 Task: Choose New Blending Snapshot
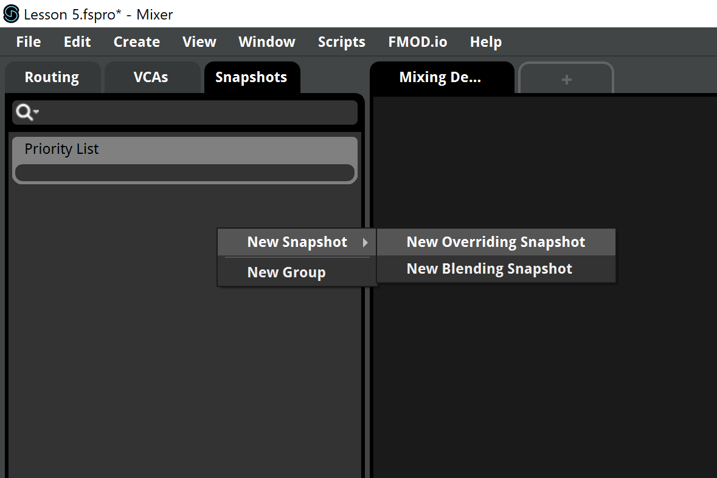(496, 269)
